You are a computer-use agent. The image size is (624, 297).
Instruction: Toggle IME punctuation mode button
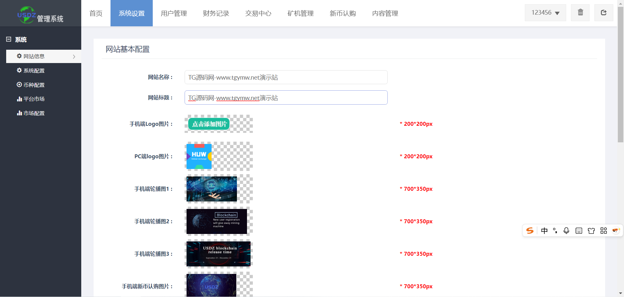point(555,231)
